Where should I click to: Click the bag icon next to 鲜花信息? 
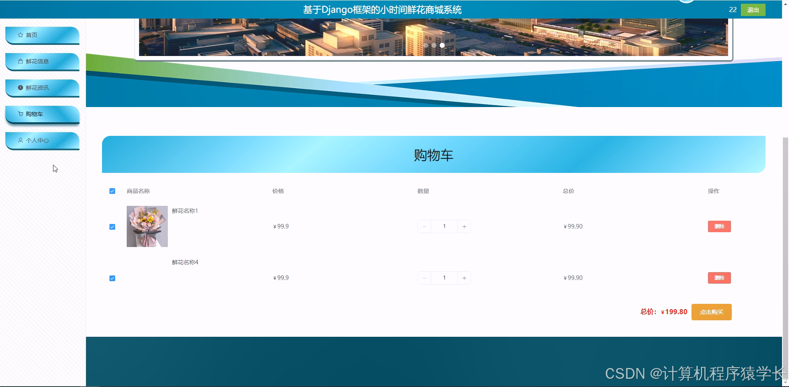pyautogui.click(x=21, y=61)
